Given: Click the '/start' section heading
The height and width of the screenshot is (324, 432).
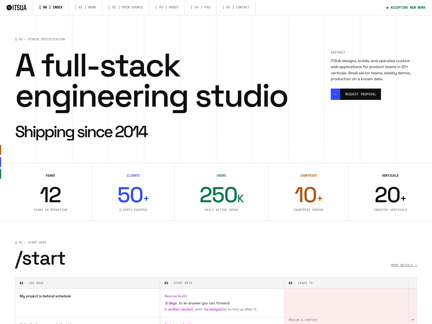Looking at the screenshot, I should click(x=40, y=259).
